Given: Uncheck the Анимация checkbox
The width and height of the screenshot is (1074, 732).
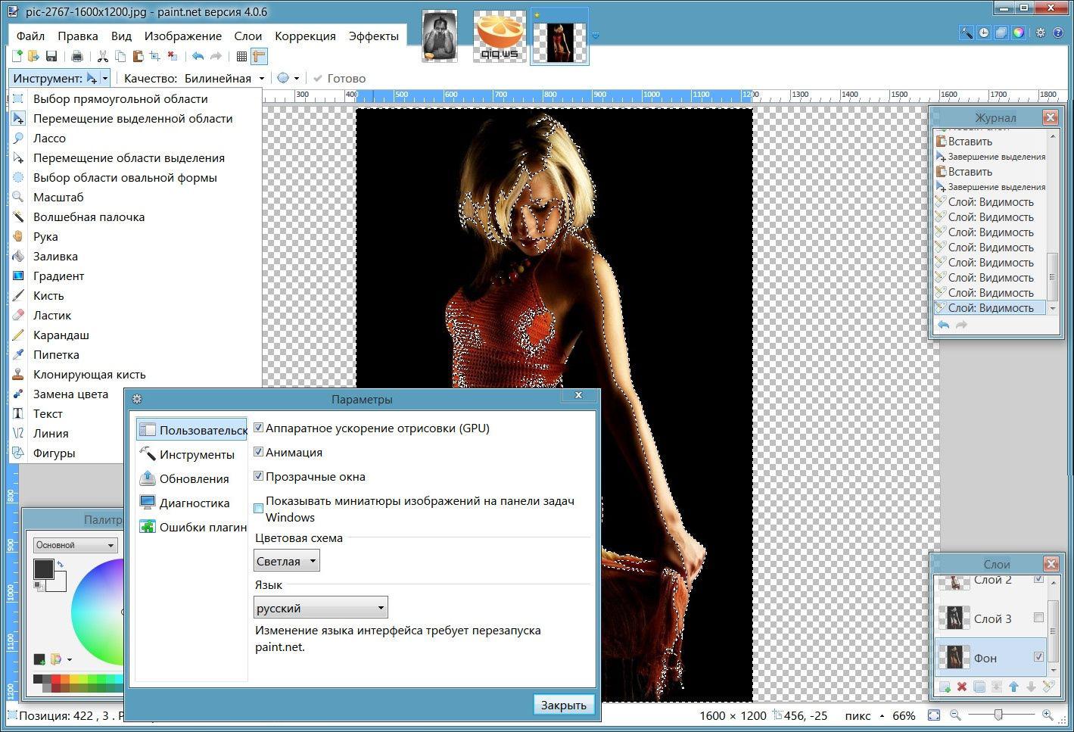Looking at the screenshot, I should tap(259, 452).
